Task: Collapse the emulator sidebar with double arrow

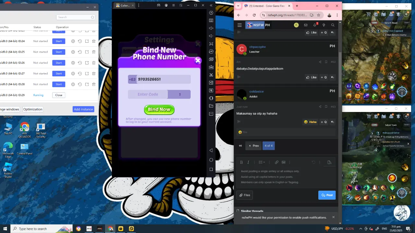Action: 211,5
